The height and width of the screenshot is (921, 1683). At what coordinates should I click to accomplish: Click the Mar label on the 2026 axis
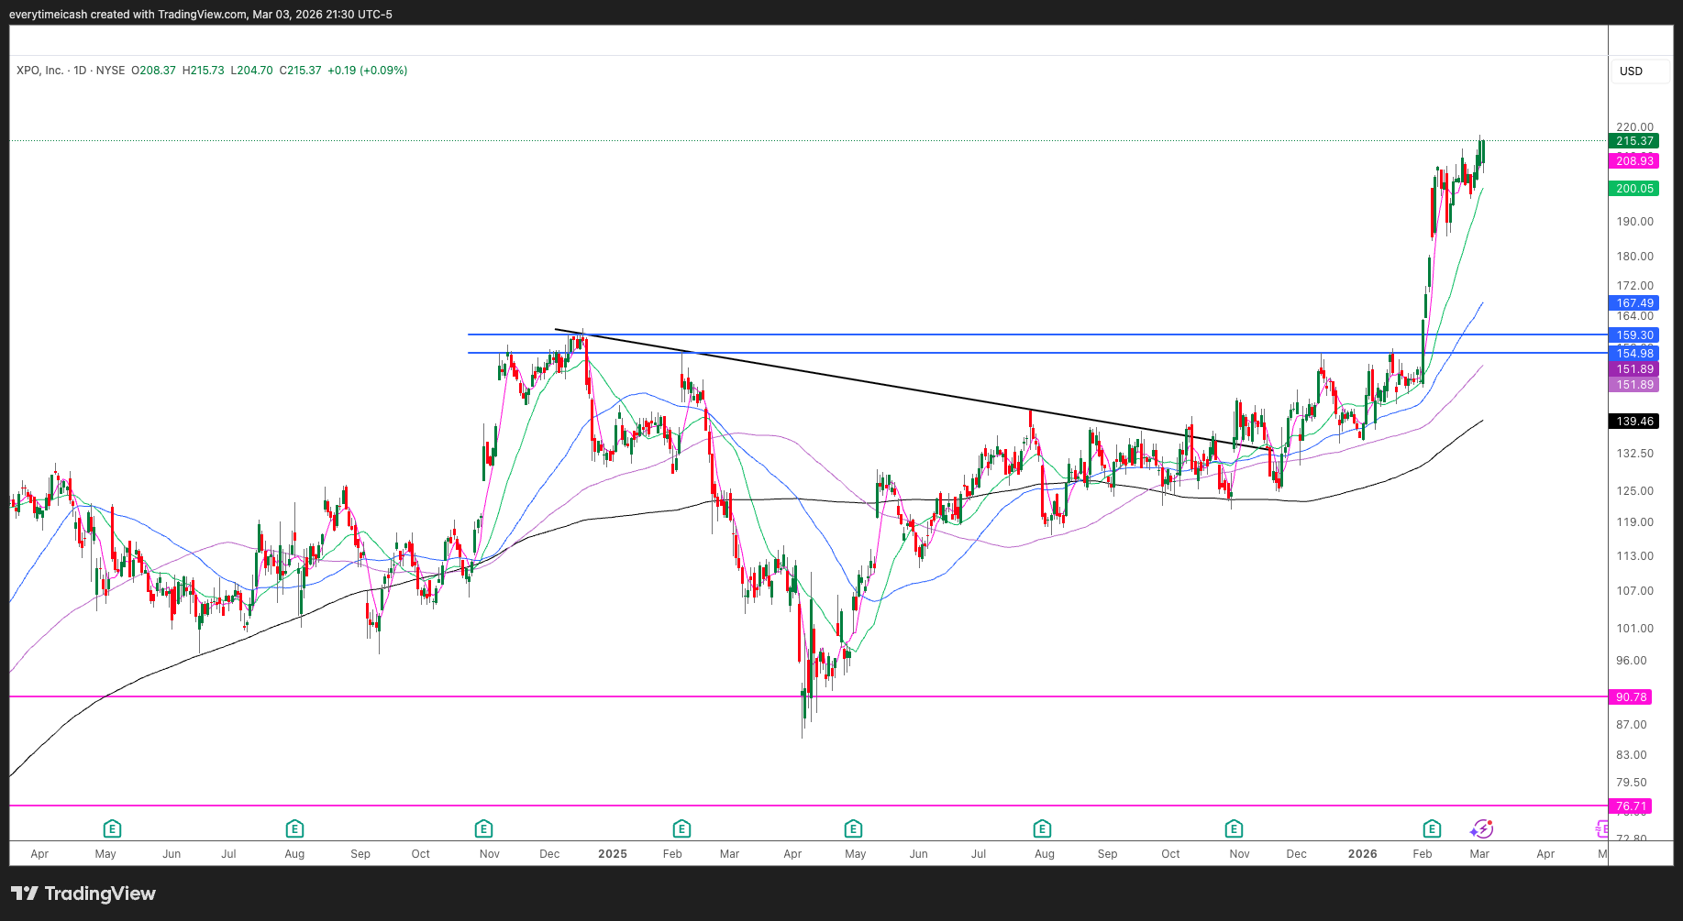pos(1479,854)
